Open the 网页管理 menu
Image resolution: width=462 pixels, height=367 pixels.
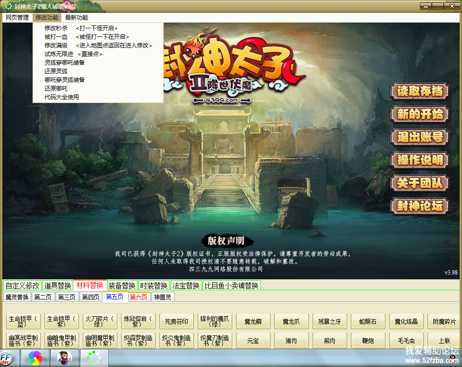(17, 18)
